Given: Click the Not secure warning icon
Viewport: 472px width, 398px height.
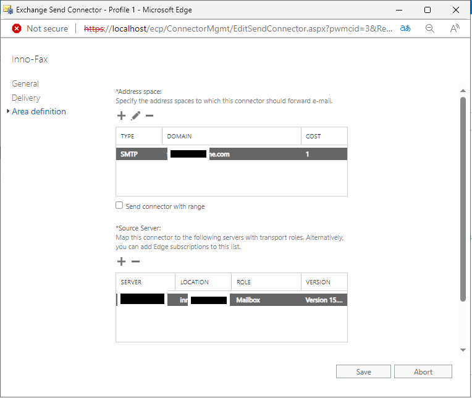Looking at the screenshot, I should [x=17, y=28].
